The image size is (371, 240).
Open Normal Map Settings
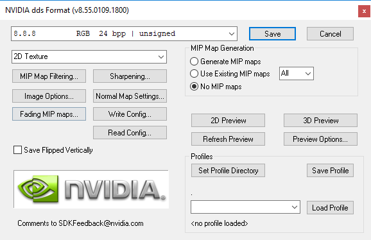[x=130, y=96]
